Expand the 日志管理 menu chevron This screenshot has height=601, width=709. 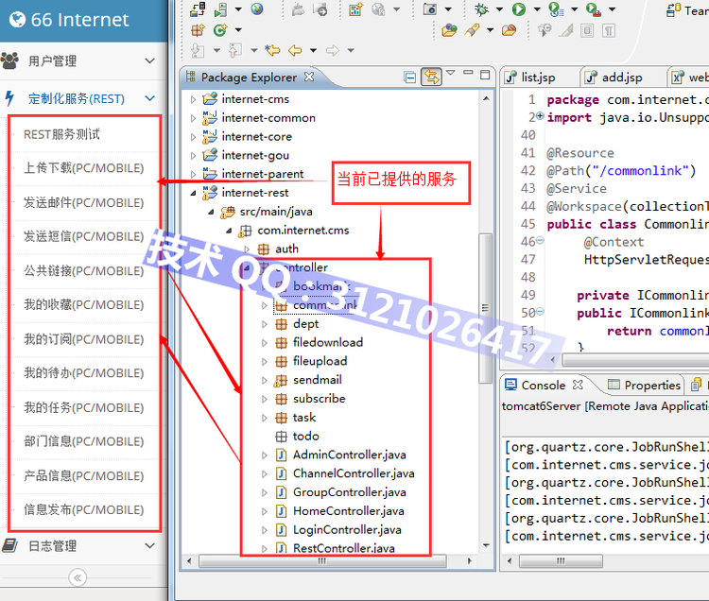tap(149, 546)
